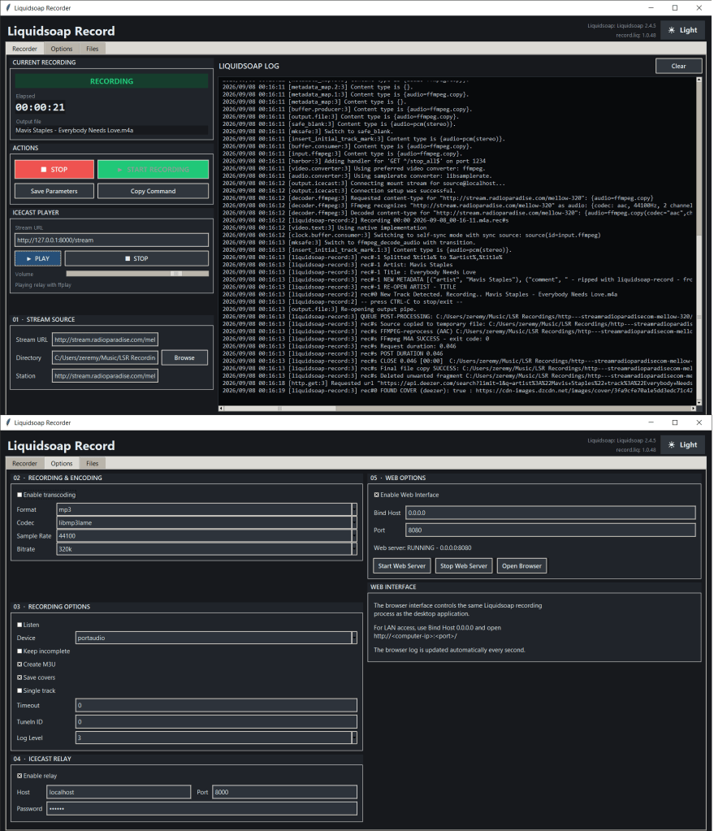The height and width of the screenshot is (831, 714).
Task: Switch to the Recorder tab in the lower window
Action: point(25,463)
